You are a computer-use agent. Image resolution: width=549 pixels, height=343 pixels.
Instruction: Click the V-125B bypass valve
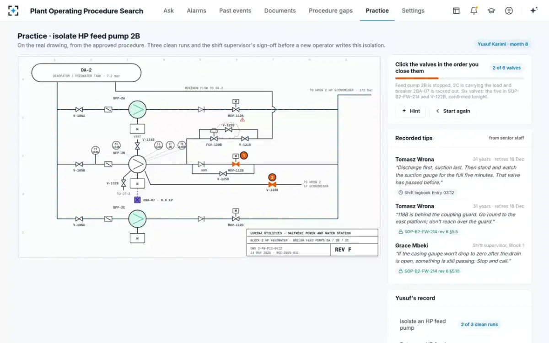(223, 174)
